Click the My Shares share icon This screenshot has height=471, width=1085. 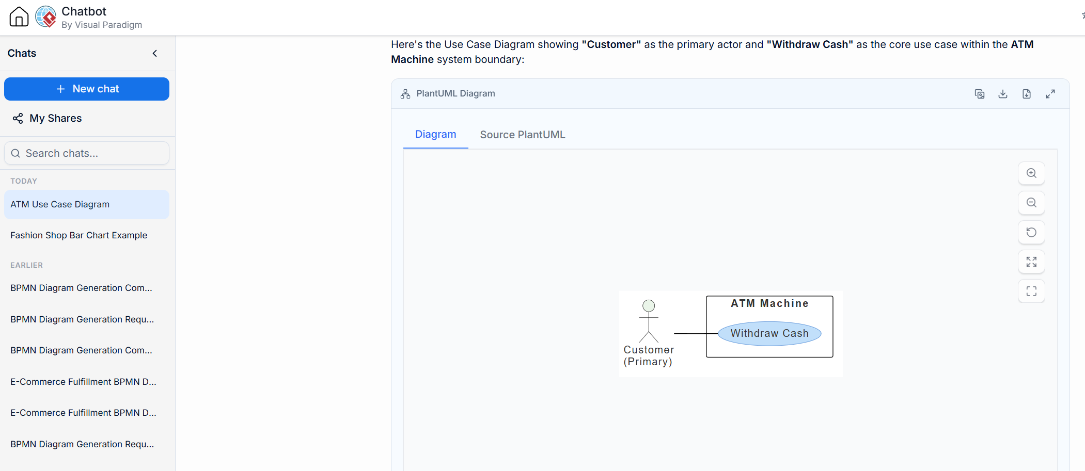(18, 118)
